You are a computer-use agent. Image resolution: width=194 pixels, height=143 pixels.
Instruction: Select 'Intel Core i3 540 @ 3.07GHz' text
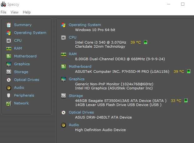[100, 42]
